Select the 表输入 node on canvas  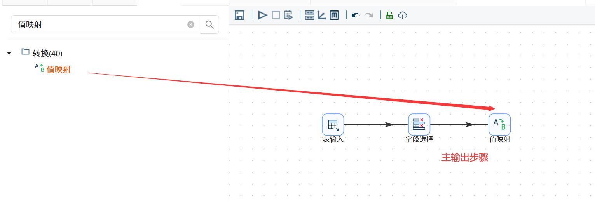coord(333,124)
